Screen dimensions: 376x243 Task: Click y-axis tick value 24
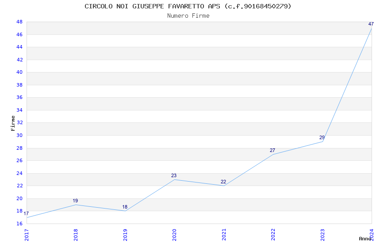[19, 173]
